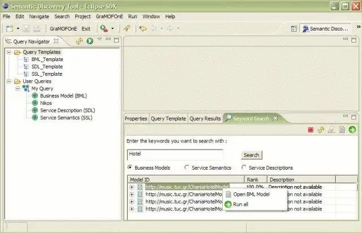
Task: Switch to the Properties tab
Action: click(136, 119)
